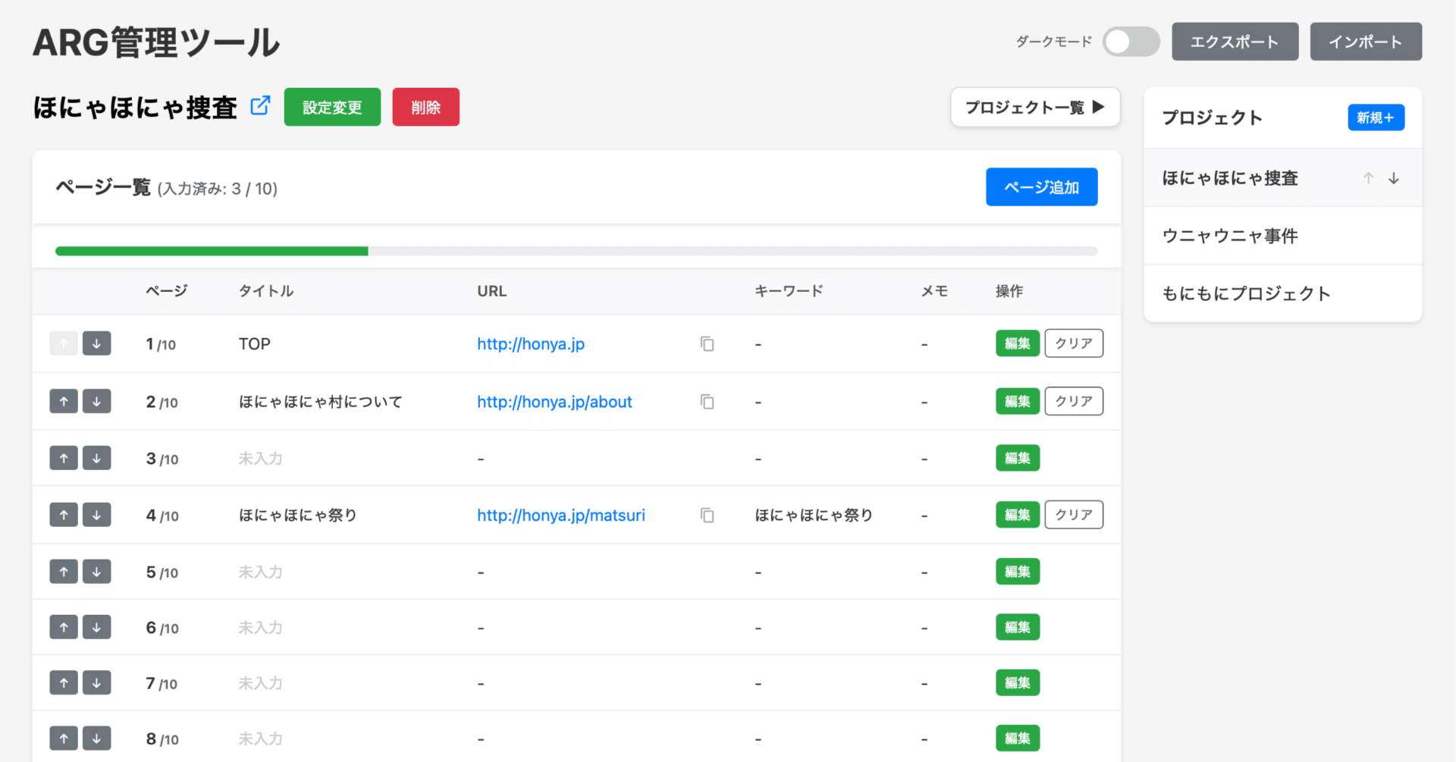This screenshot has height=762, width=1456.
Task: Click the ページ追加 button
Action: (x=1041, y=187)
